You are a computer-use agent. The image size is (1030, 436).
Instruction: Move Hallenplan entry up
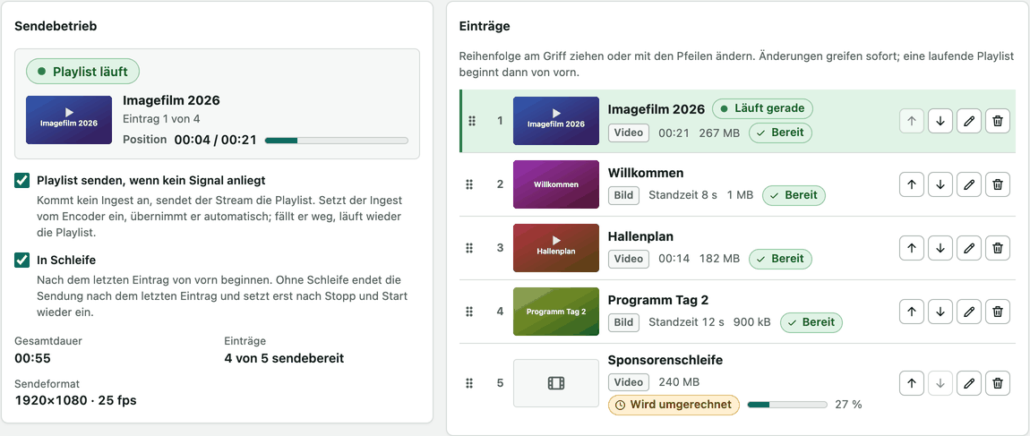(x=911, y=248)
